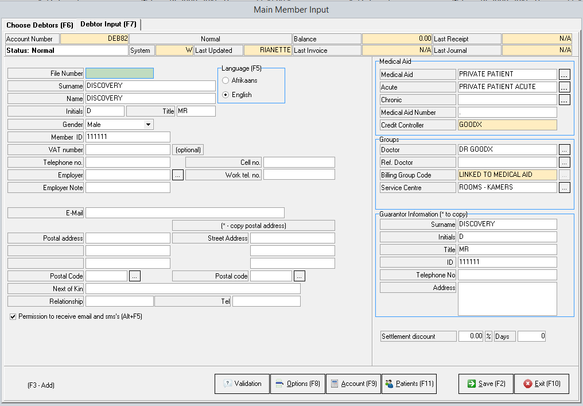Open the Doctor lookup ellipsis button
Screen dimensions: 583x406
[565, 150]
